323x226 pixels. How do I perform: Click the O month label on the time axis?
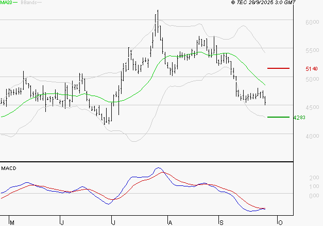tap(280, 223)
